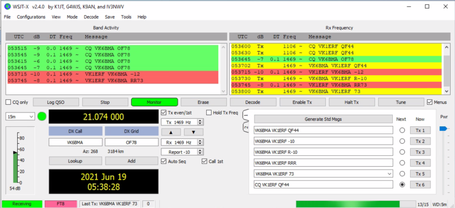Select the Next radio button for Tx 1
This screenshot has height=208, width=455.
(402, 130)
